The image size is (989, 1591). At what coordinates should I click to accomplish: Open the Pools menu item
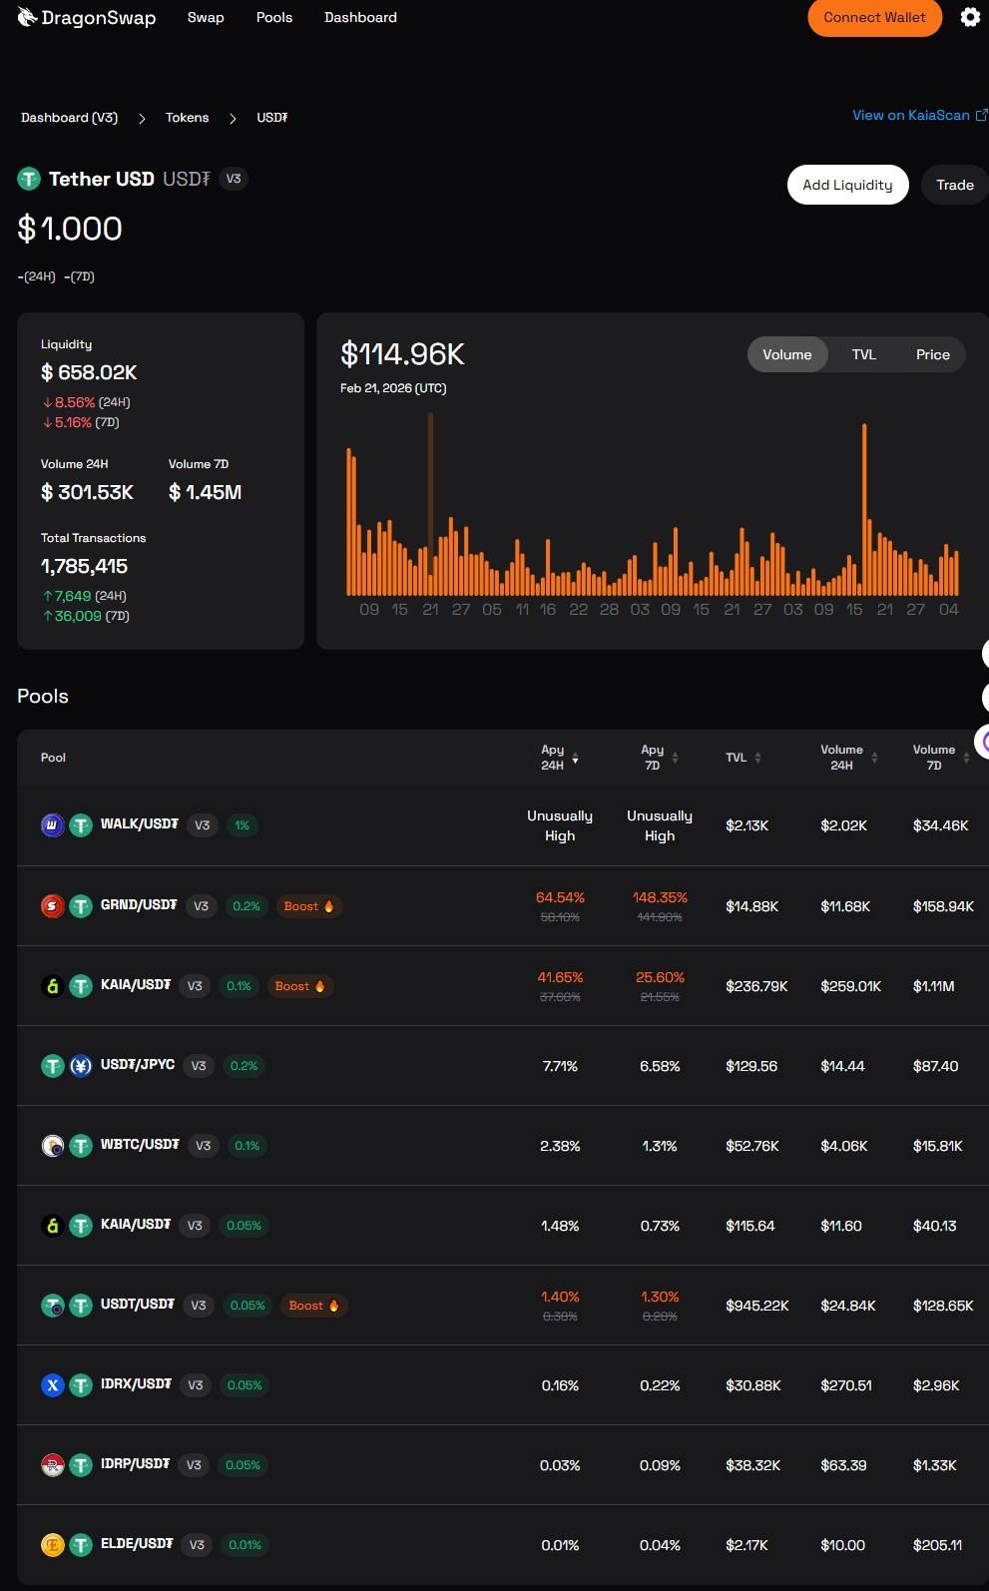click(x=274, y=17)
